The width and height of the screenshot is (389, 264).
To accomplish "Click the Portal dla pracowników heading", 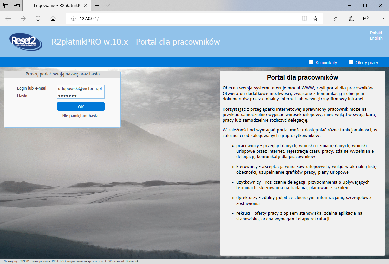I will click(x=302, y=77).
